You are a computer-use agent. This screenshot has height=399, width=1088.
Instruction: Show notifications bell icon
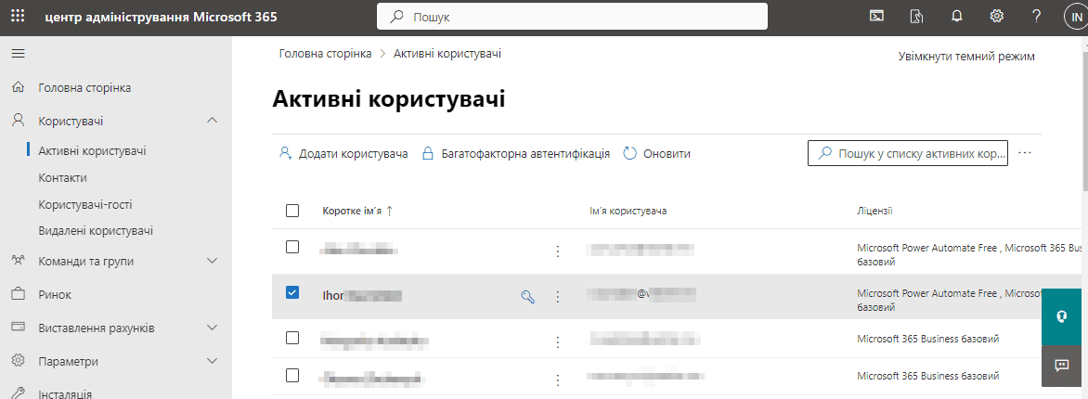(x=957, y=15)
